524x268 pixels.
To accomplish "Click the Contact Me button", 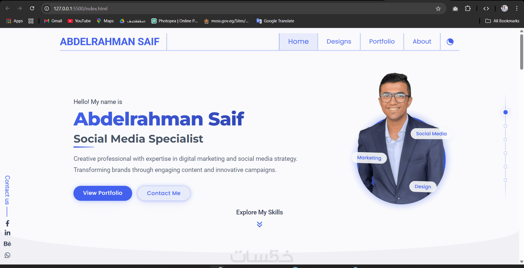I will [164, 193].
